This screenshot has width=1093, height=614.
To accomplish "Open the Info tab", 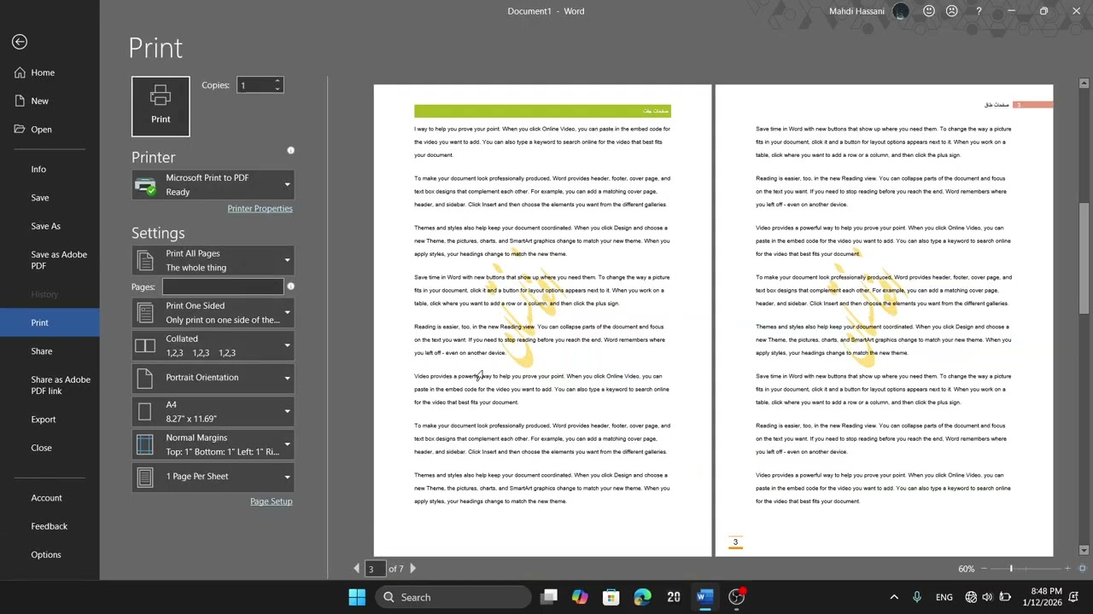I will pos(50,169).
